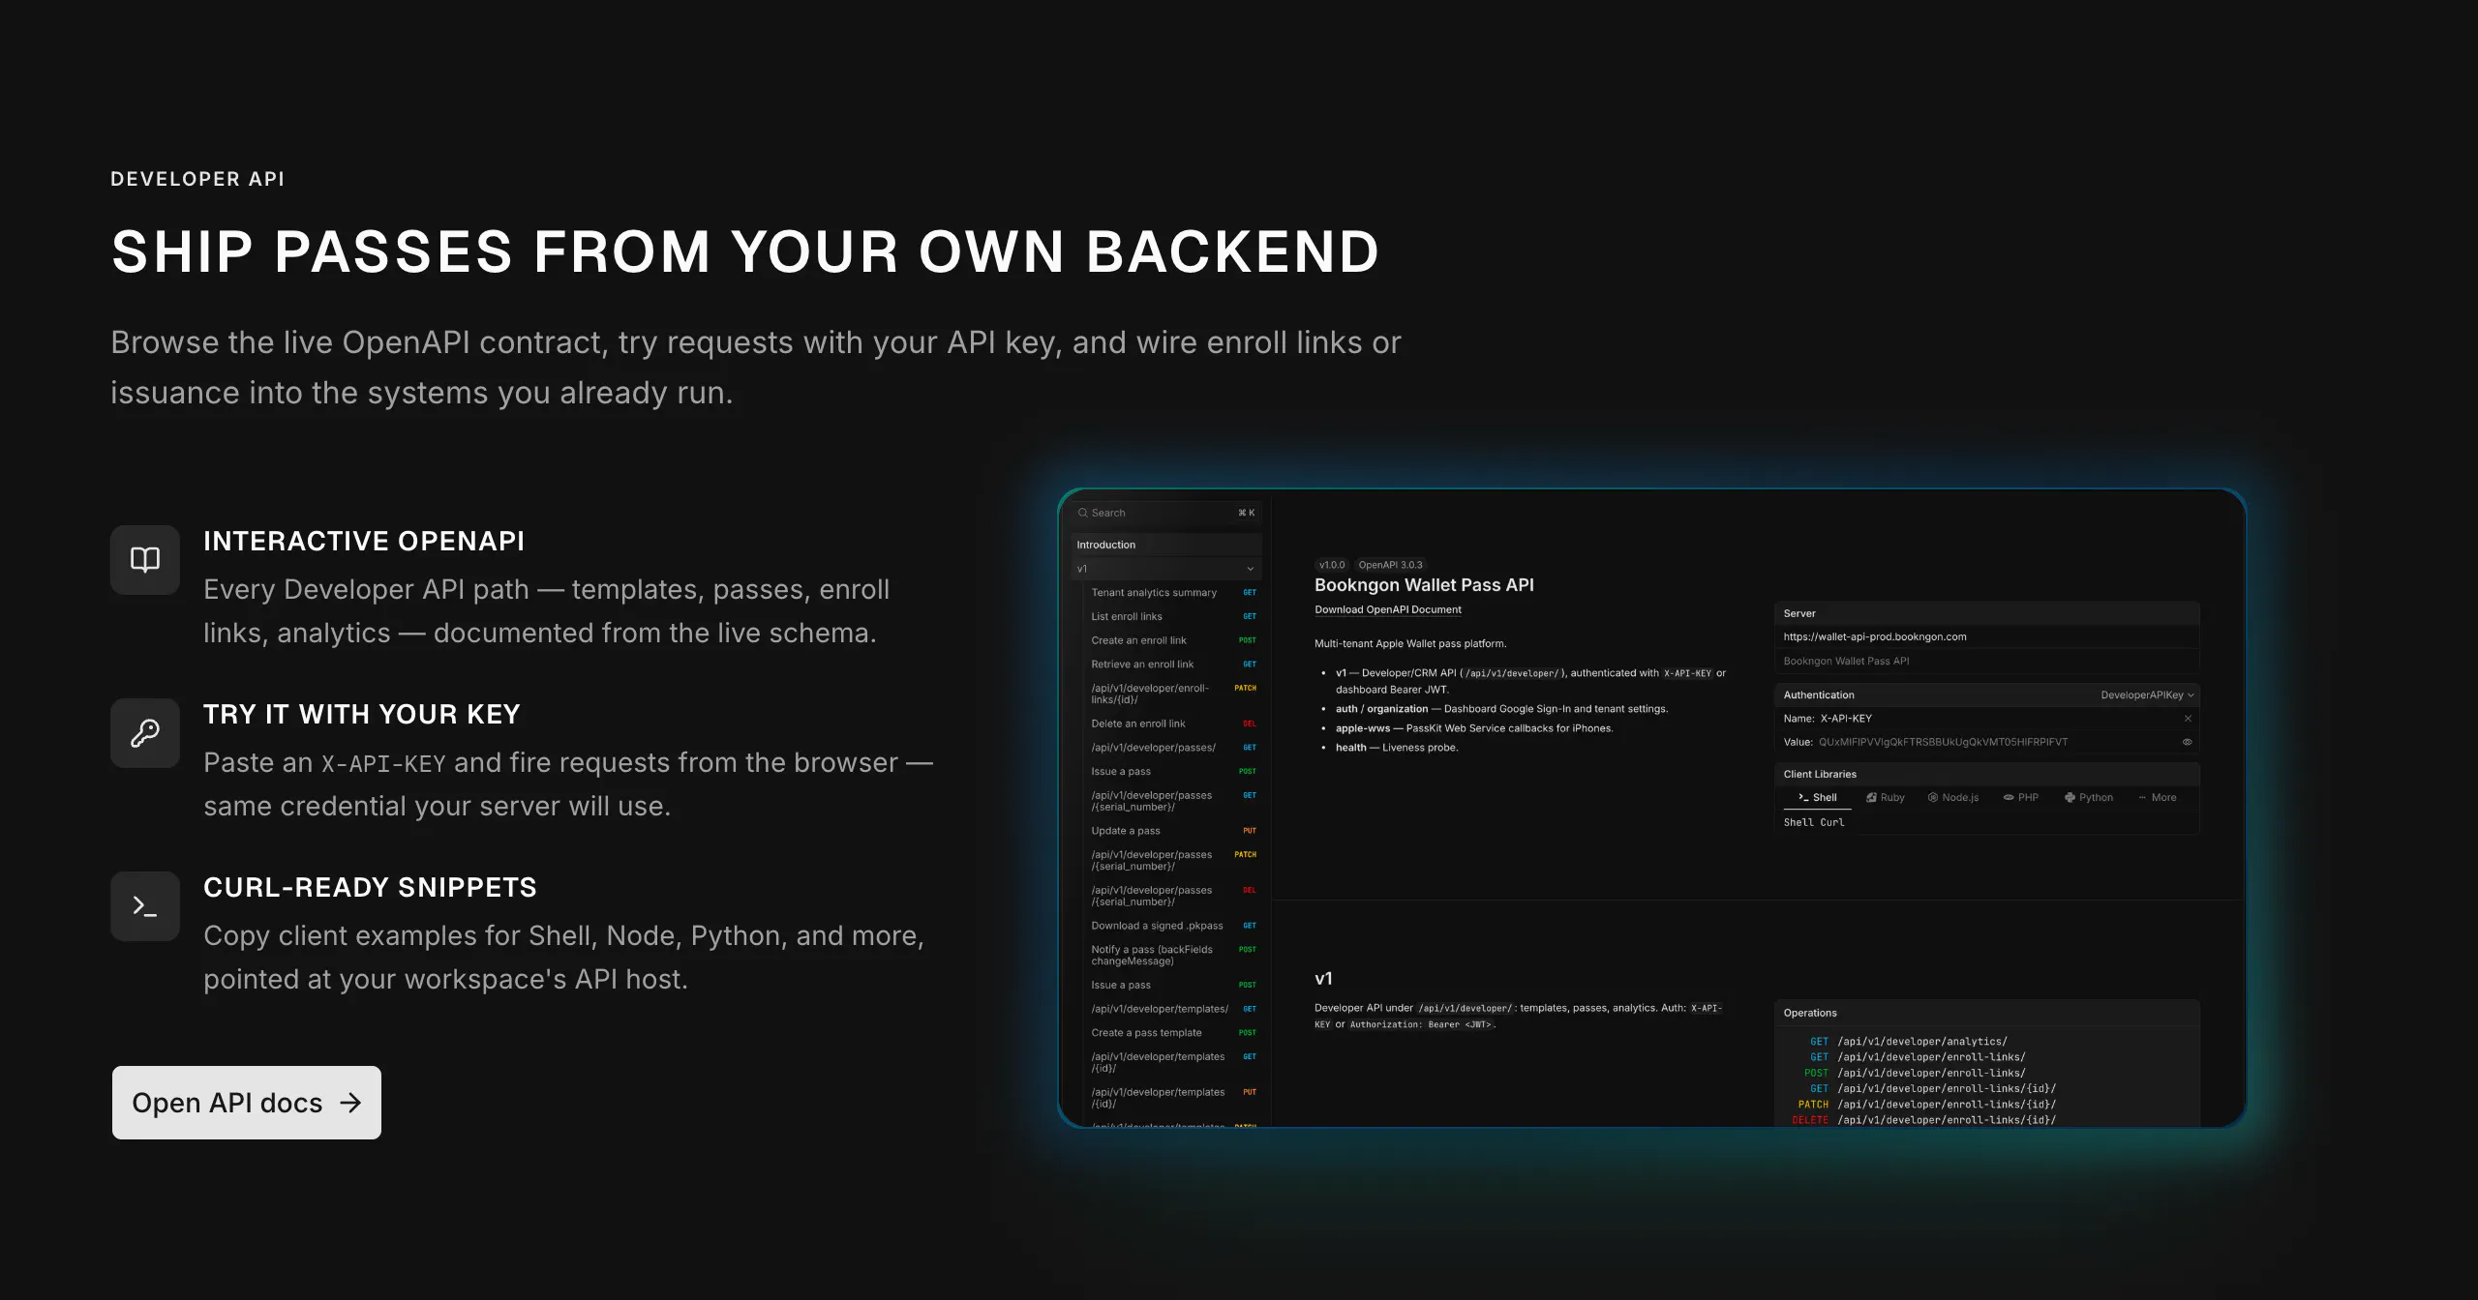Image resolution: width=2478 pixels, height=1300 pixels.
Task: Clear the X-API-KEY name with the X icon
Action: [2188, 718]
